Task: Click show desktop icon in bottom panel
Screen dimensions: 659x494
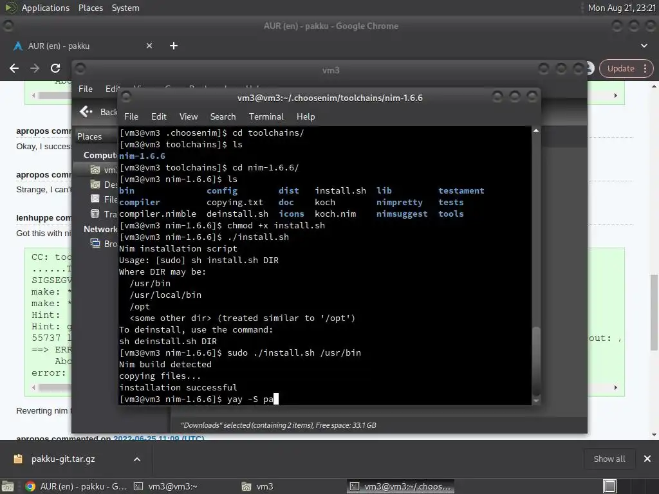Action: pyautogui.click(x=8, y=486)
